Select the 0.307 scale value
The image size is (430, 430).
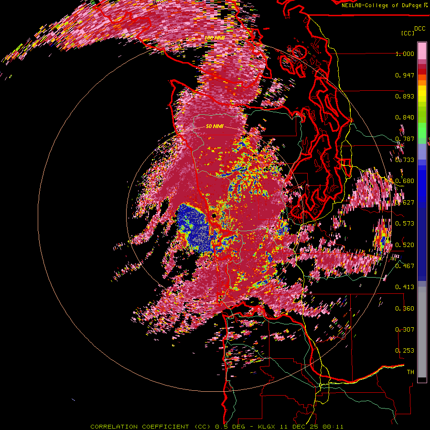tap(405, 330)
